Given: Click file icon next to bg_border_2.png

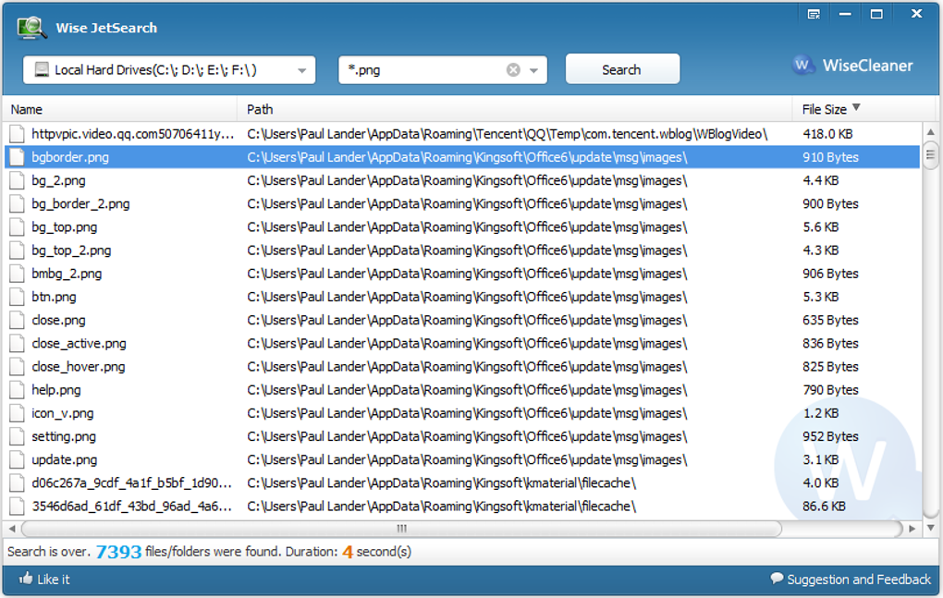Looking at the screenshot, I should [18, 203].
